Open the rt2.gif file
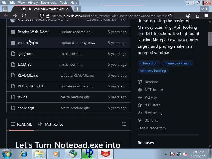The width and height of the screenshot is (212, 159). [23, 97]
